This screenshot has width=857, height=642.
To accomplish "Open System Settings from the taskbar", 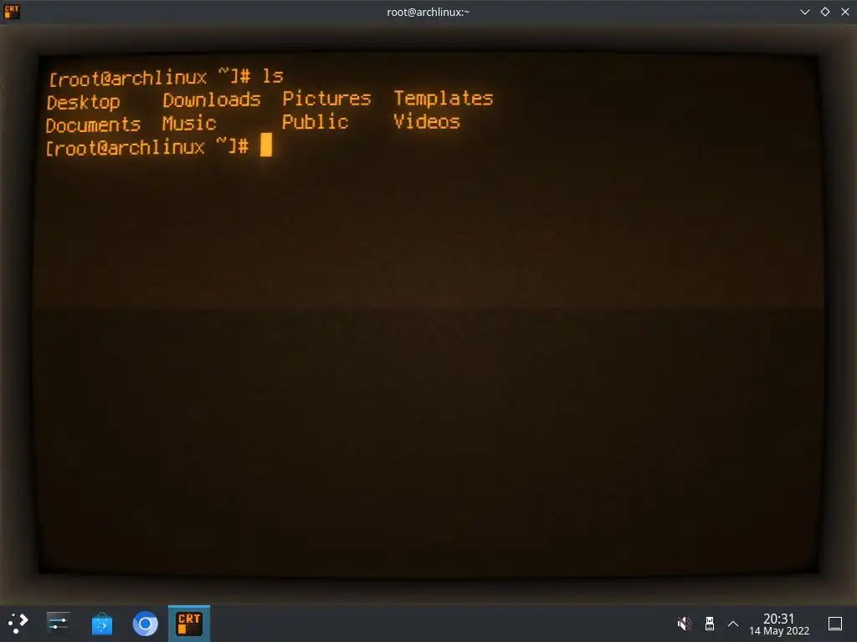I will coord(58,623).
